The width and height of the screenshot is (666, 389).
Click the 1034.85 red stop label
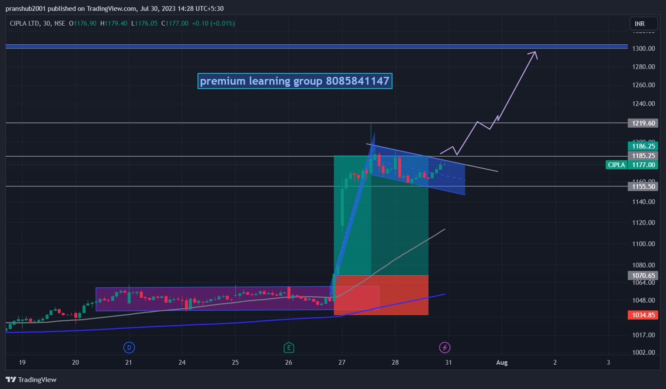tap(643, 315)
